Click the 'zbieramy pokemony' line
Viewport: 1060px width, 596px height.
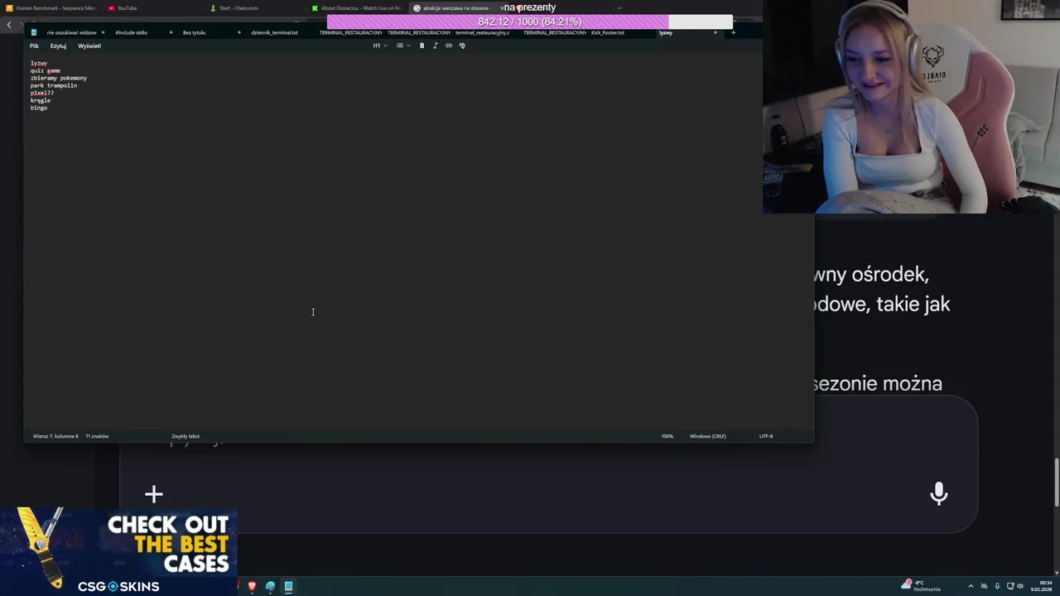coord(59,78)
